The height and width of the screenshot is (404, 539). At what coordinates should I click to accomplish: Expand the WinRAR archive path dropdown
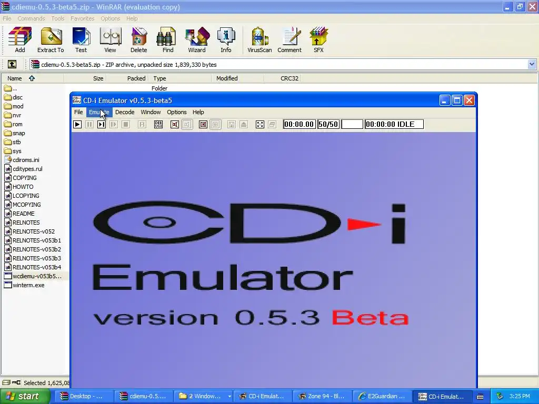[532, 64]
